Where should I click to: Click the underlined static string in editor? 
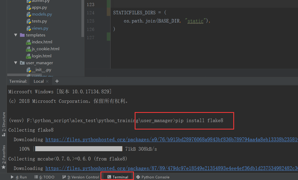click(195, 21)
